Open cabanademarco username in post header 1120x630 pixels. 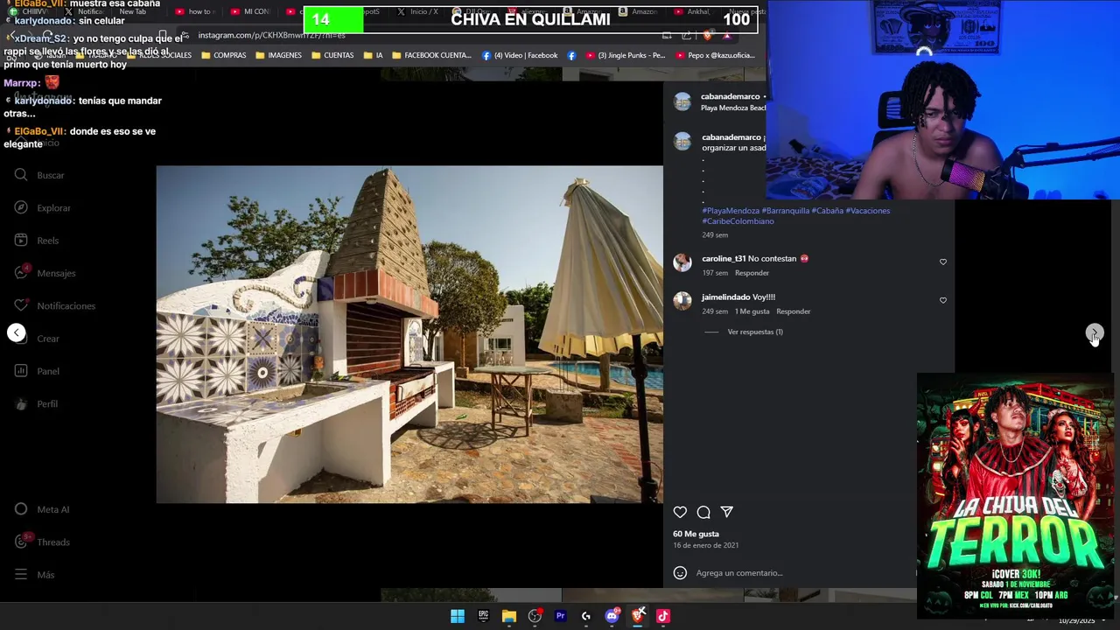pos(731,96)
